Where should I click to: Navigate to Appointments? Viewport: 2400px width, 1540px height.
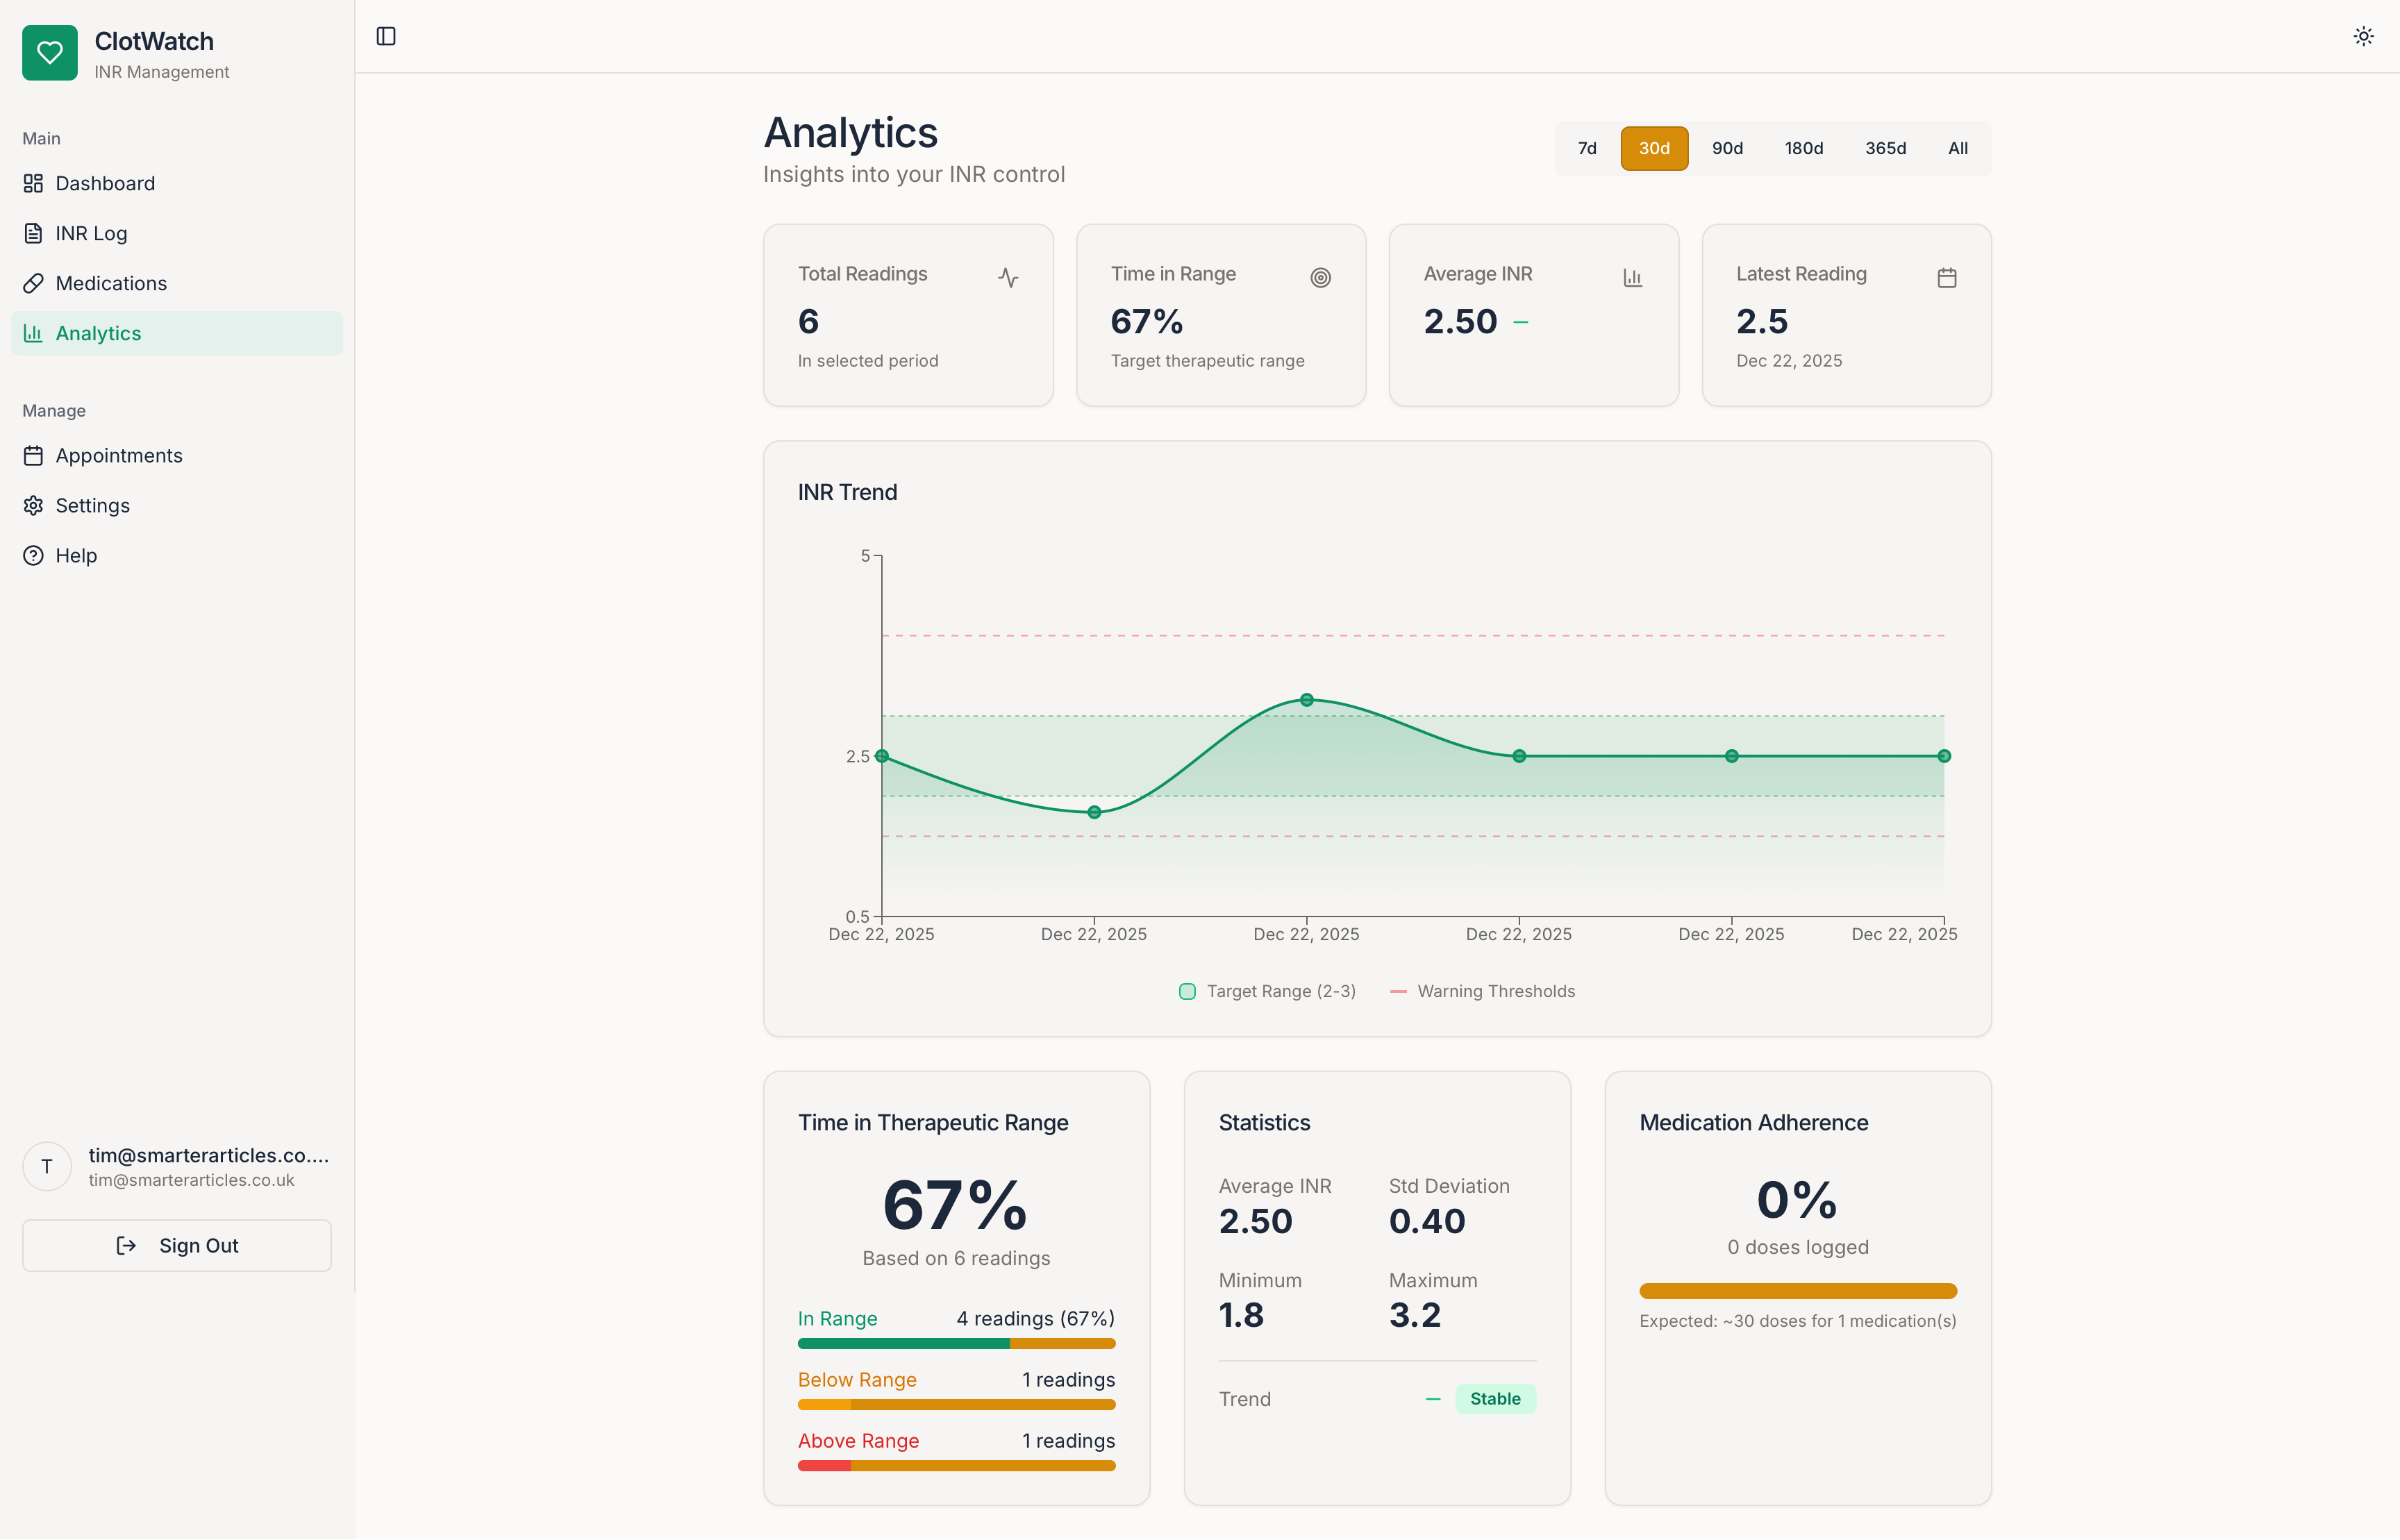[119, 455]
